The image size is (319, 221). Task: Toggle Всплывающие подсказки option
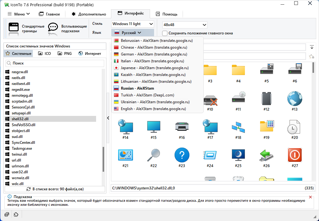68,29
